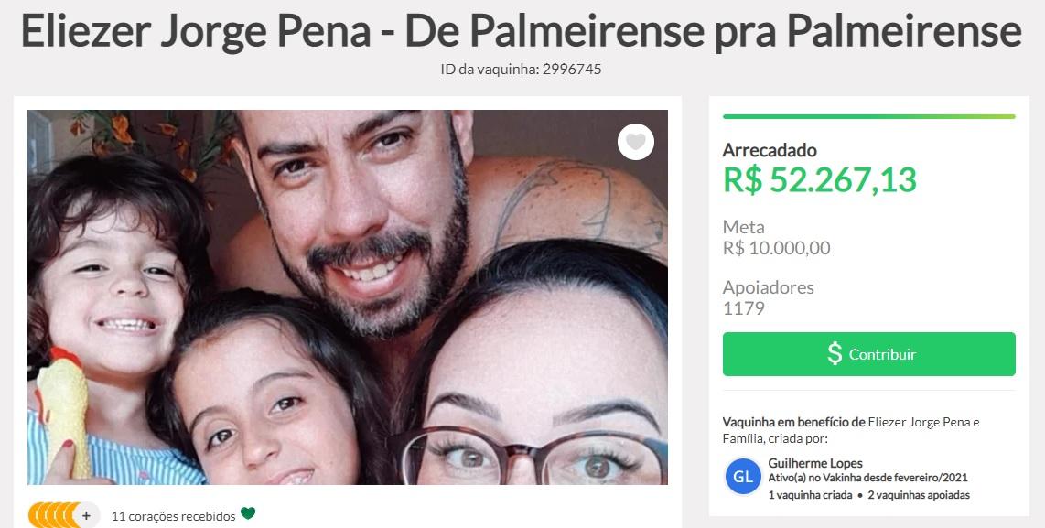The image size is (1045, 528).
Task: Click '1 vaquinha criada' text
Action: click(x=810, y=495)
